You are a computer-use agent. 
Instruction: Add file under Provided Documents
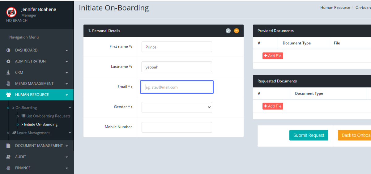click(273, 56)
